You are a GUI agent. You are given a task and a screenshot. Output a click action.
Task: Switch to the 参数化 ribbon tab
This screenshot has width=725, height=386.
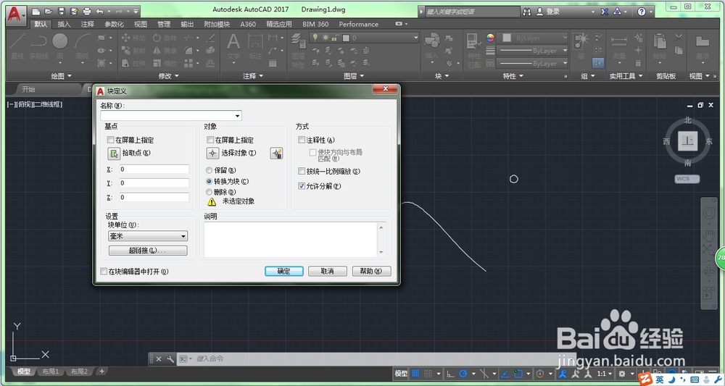(x=114, y=24)
